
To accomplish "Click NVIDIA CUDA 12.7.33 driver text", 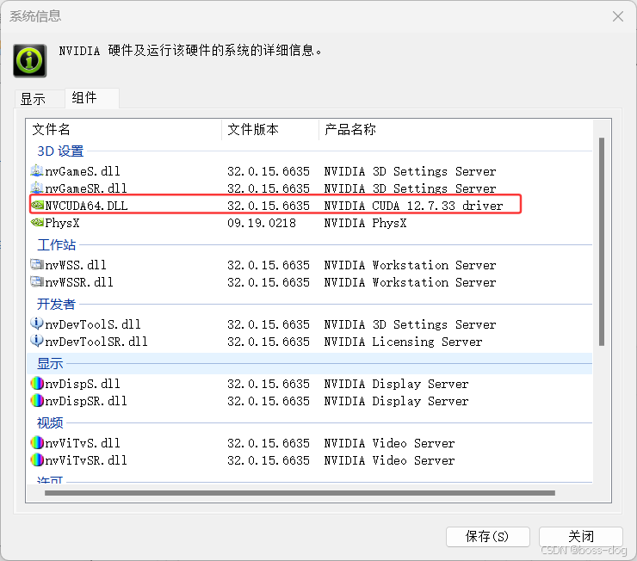I will coord(413,206).
